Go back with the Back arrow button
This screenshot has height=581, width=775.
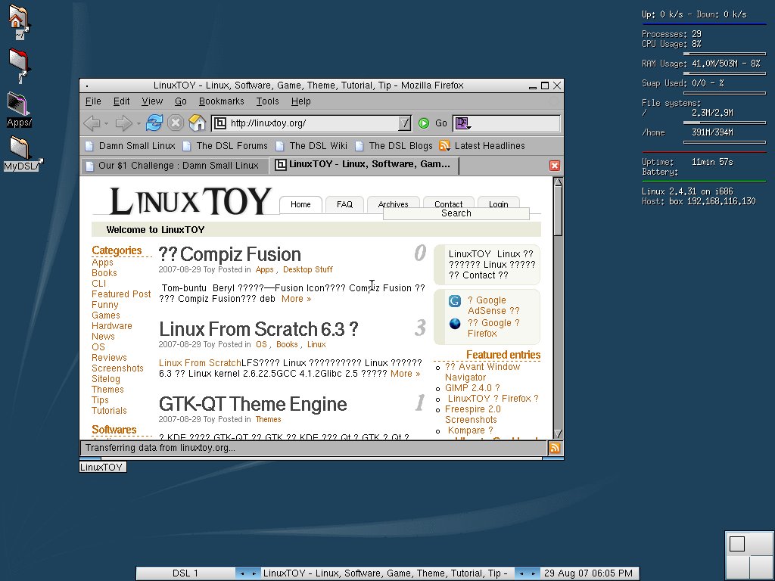92,123
